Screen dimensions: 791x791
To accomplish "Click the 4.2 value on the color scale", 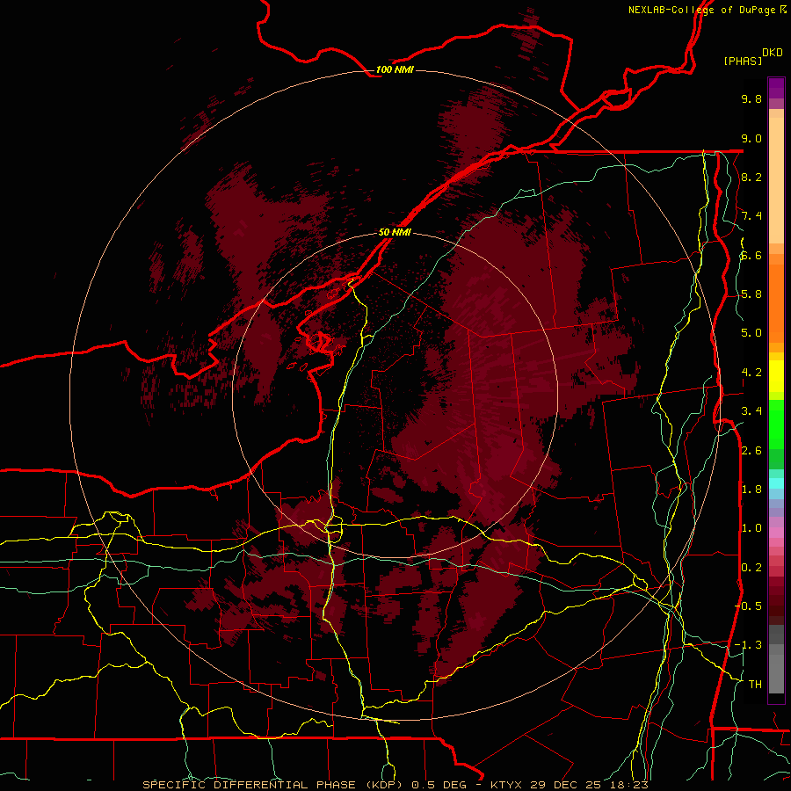I will (751, 373).
